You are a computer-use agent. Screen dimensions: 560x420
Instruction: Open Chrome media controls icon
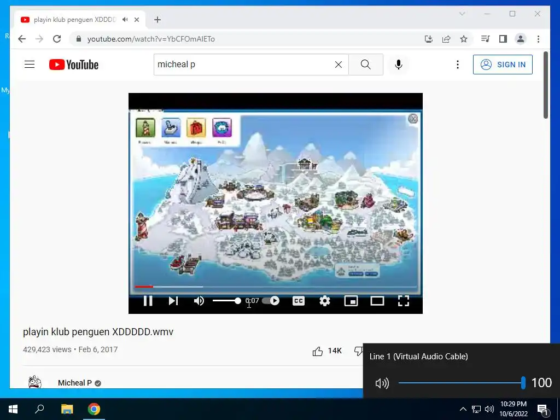(485, 39)
